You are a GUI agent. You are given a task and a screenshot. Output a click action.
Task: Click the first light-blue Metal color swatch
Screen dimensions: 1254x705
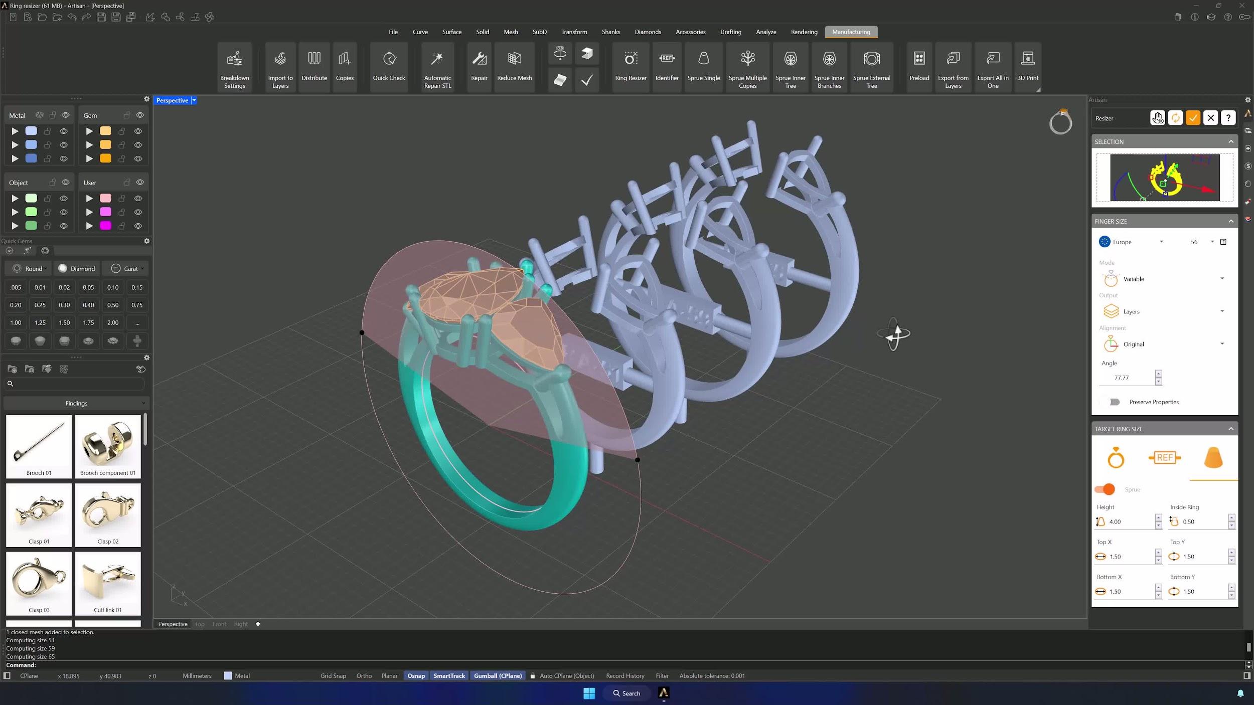31,131
